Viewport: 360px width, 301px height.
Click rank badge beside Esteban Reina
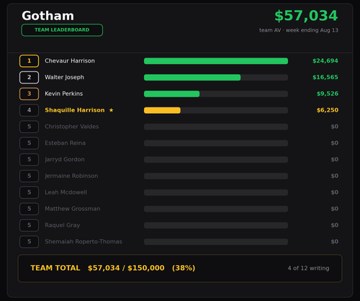click(x=29, y=143)
